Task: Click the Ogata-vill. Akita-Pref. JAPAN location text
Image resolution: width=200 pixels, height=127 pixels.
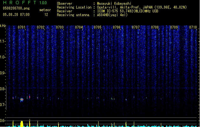Action: coord(142,7)
